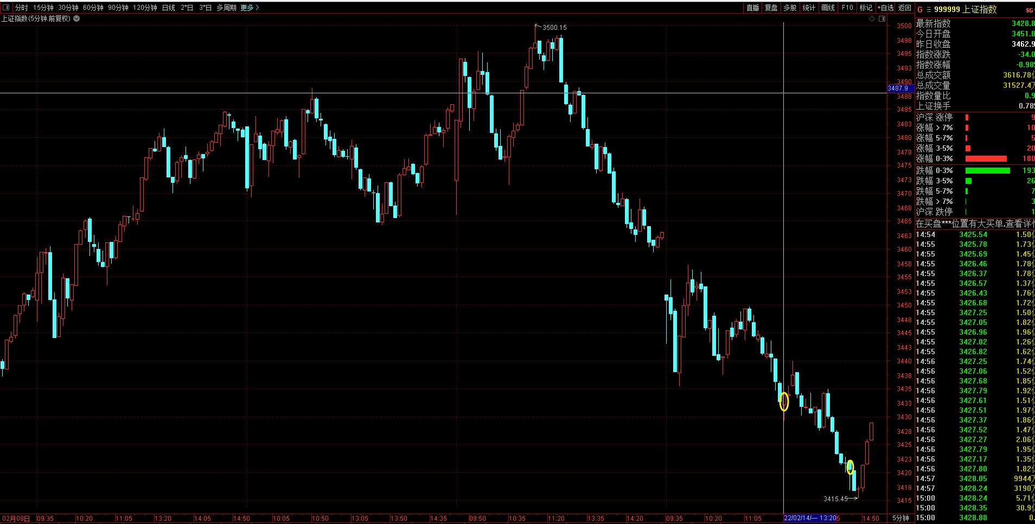
Task: Open the 多周期 multi-period selector
Action: point(226,8)
